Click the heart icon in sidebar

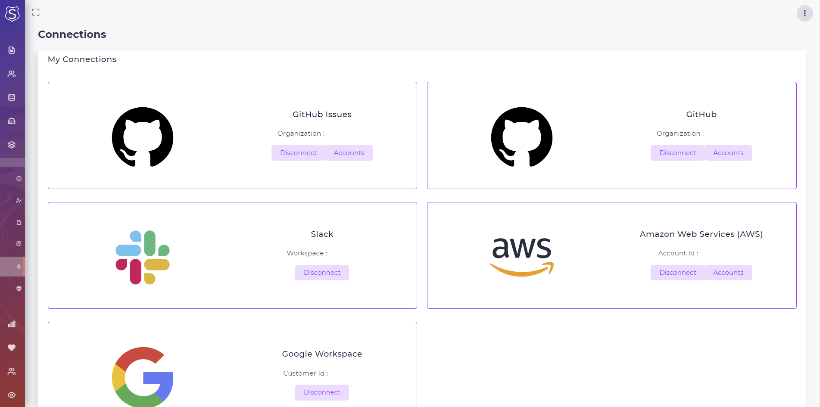pyautogui.click(x=12, y=348)
